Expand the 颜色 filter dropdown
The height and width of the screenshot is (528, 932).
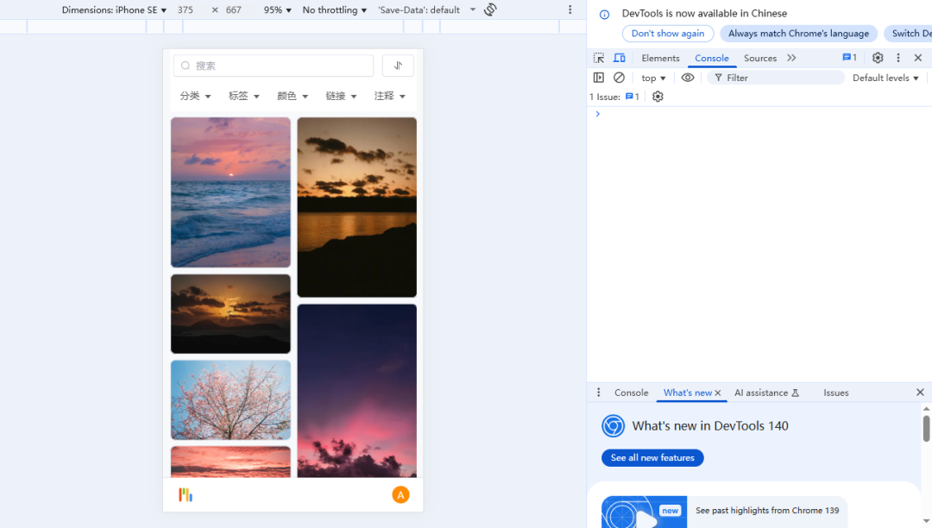tap(293, 97)
